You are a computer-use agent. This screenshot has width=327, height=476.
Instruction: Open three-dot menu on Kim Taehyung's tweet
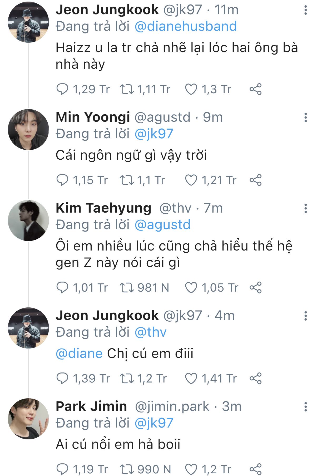305,208
